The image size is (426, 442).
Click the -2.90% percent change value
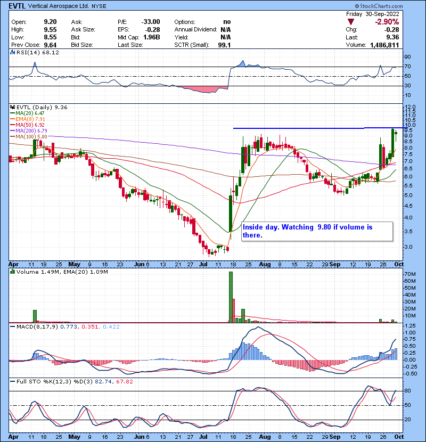pyautogui.click(x=387, y=22)
